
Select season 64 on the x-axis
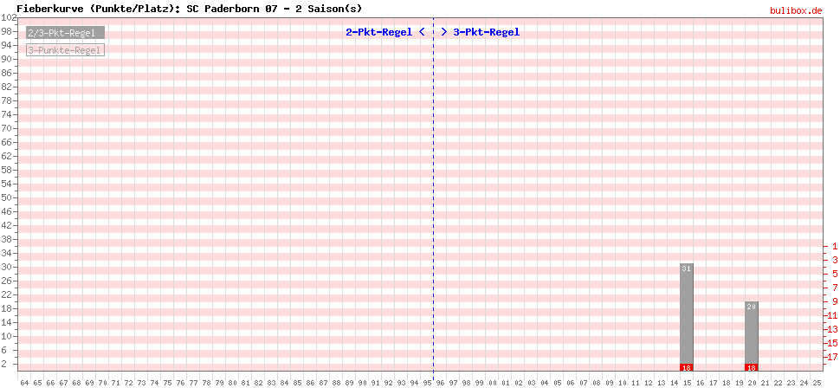[24, 382]
